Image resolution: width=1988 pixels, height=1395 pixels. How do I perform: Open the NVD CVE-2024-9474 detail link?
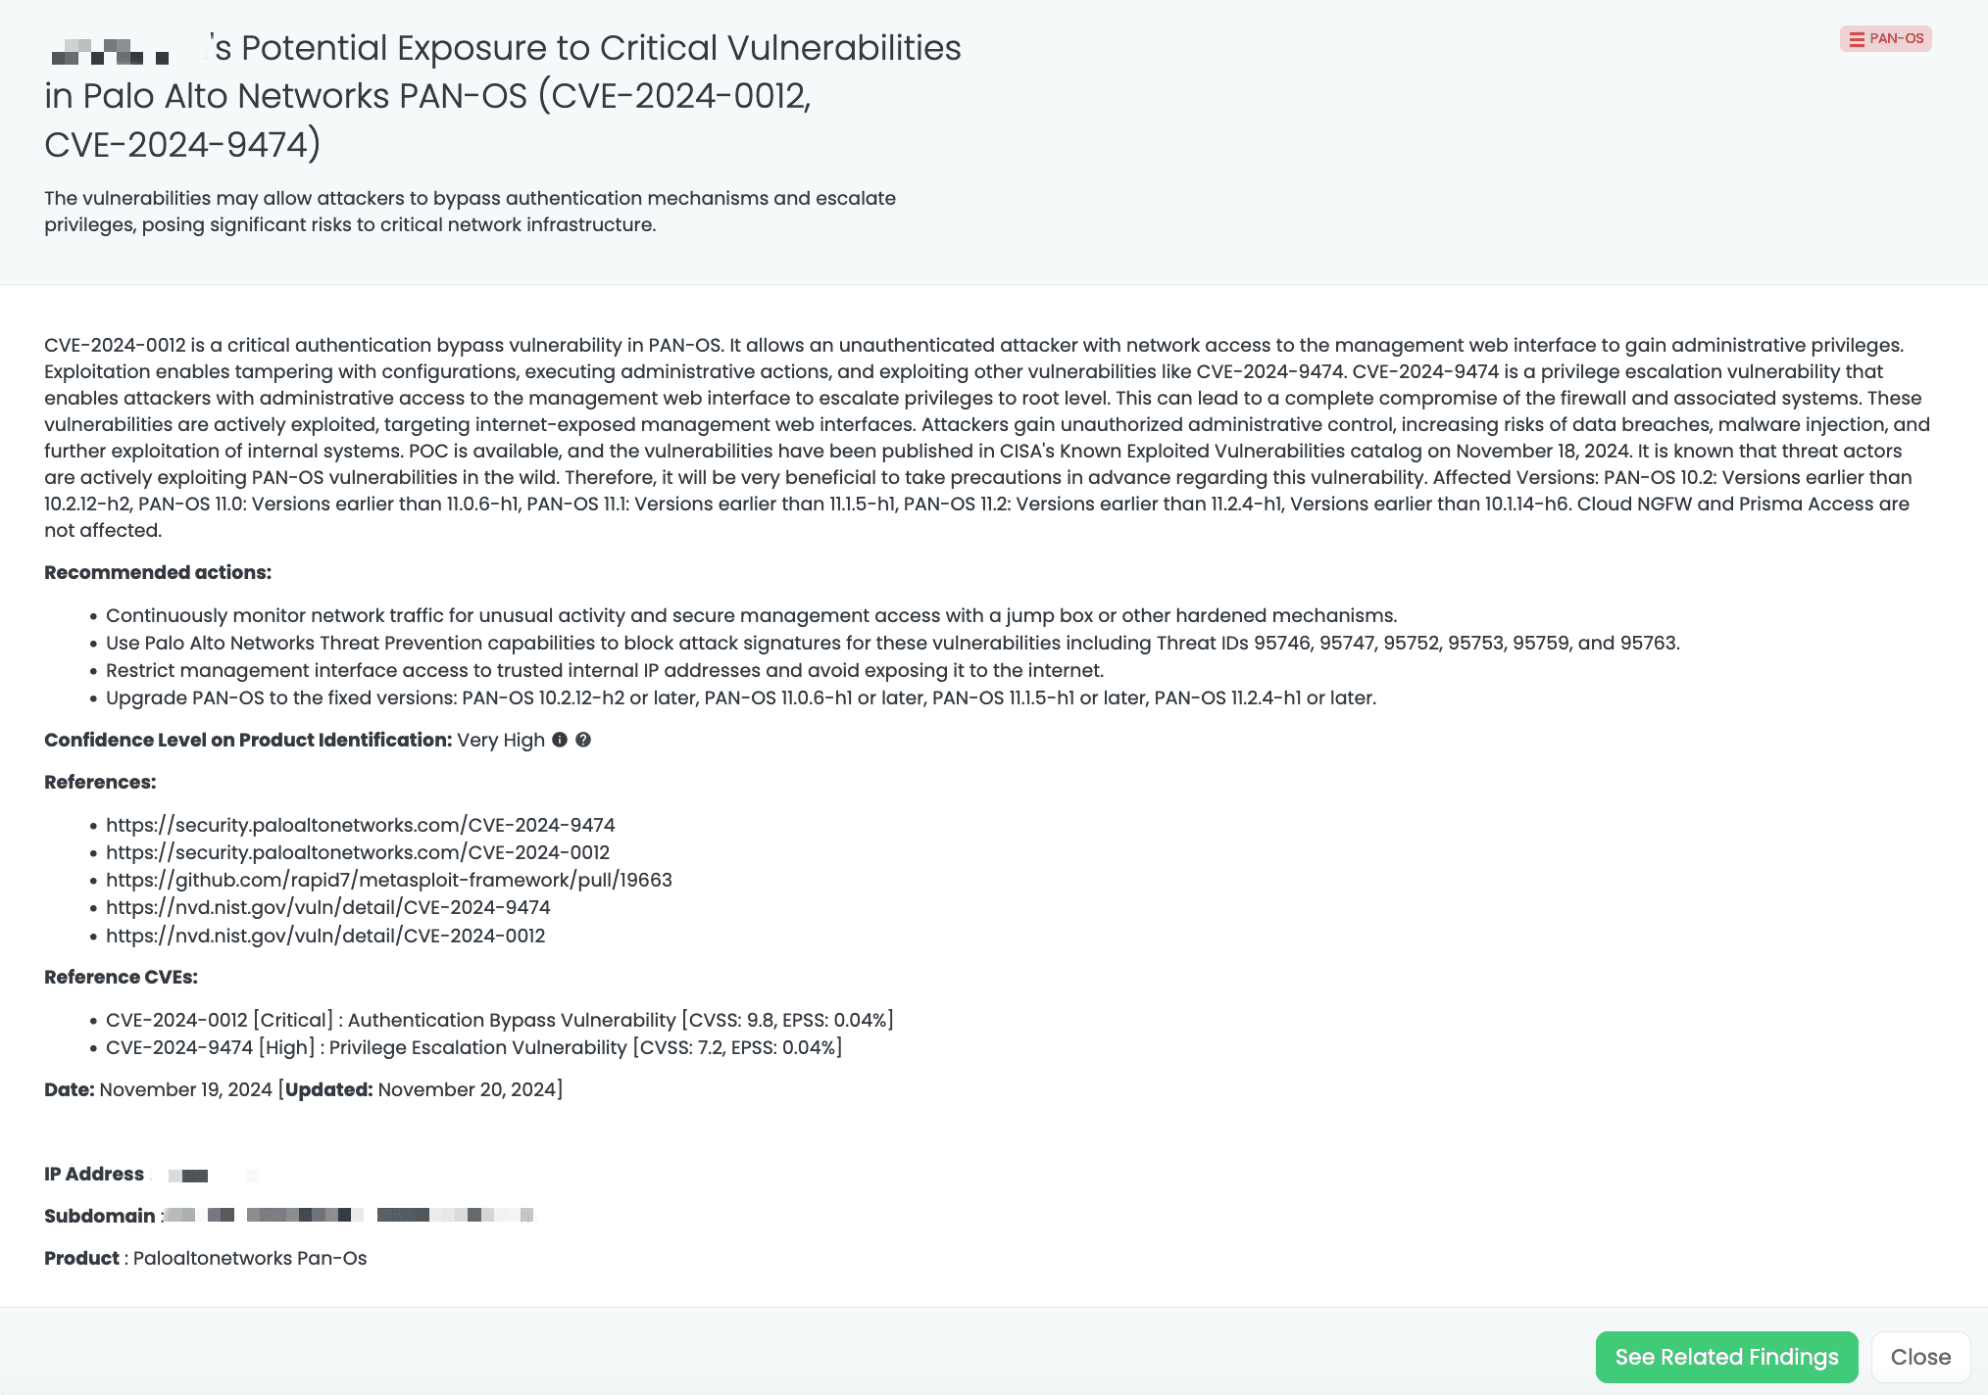pyautogui.click(x=328, y=907)
